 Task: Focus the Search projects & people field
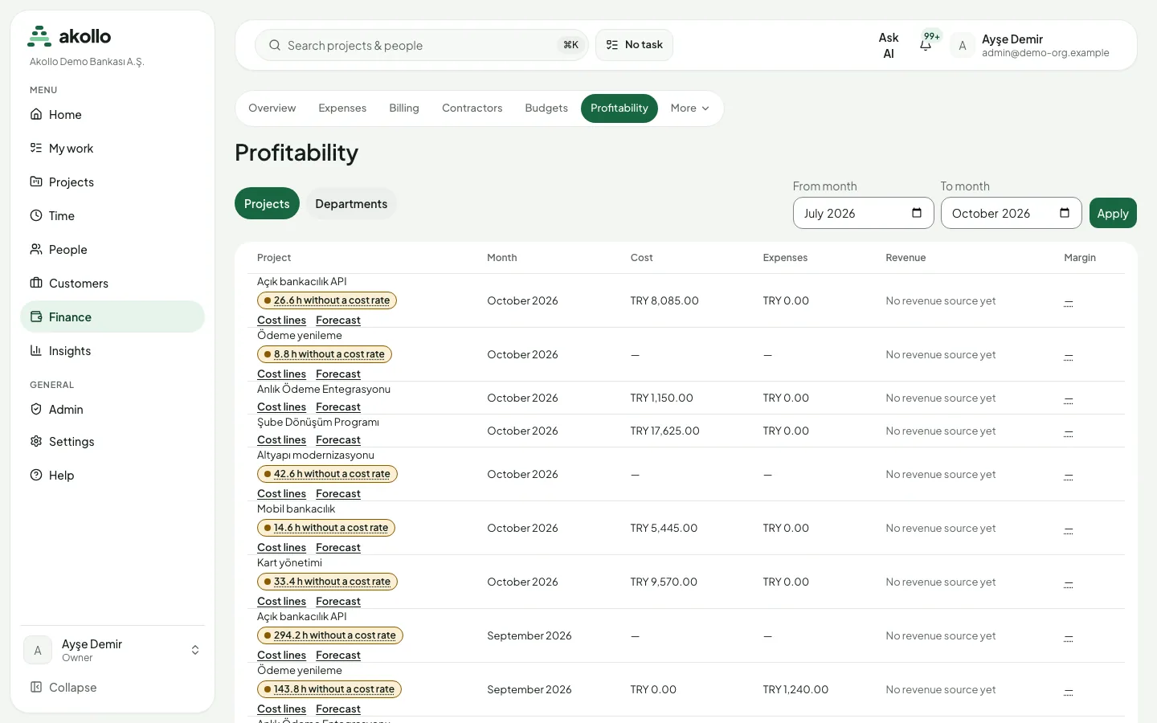coord(422,45)
